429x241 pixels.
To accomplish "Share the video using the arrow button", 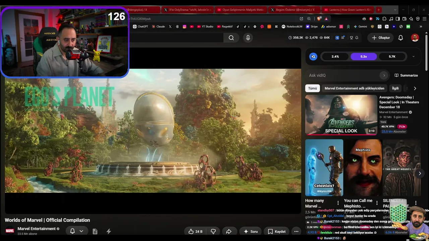I will [x=229, y=231].
